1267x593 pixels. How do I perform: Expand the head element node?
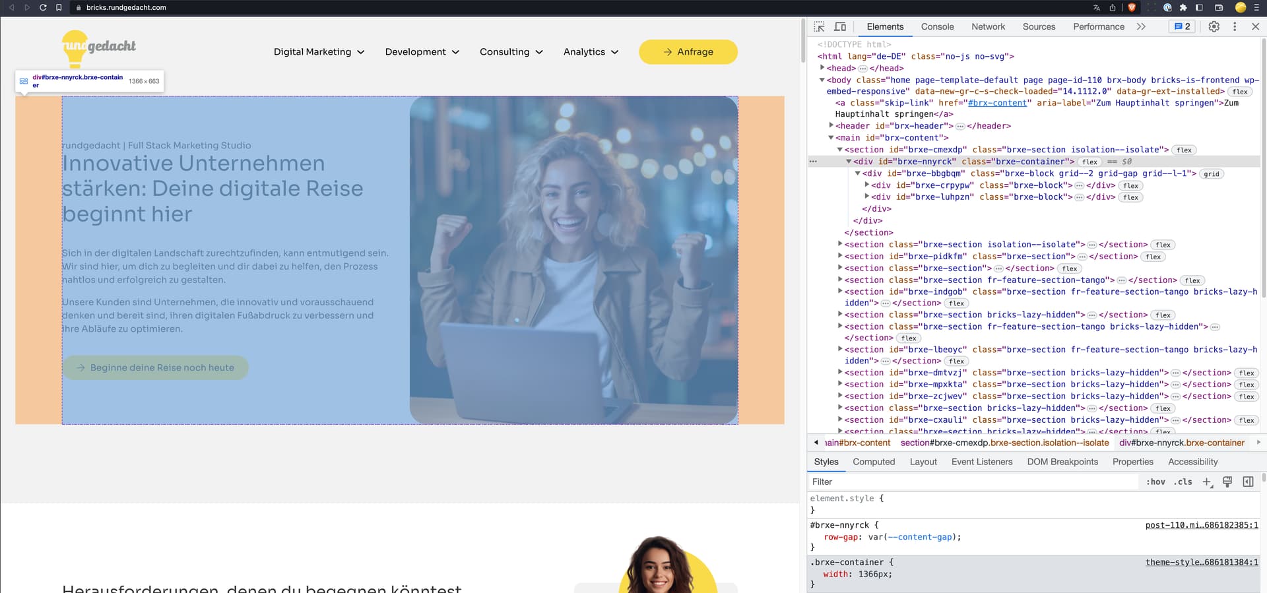click(822, 67)
